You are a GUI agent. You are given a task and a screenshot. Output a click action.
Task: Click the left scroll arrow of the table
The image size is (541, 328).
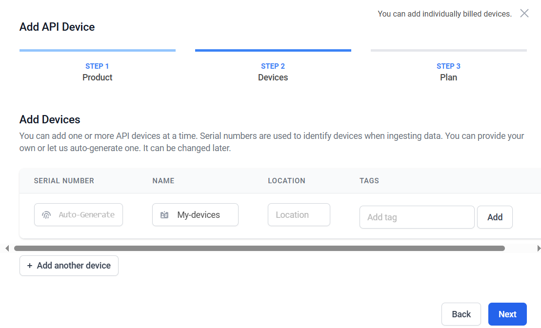pos(7,249)
